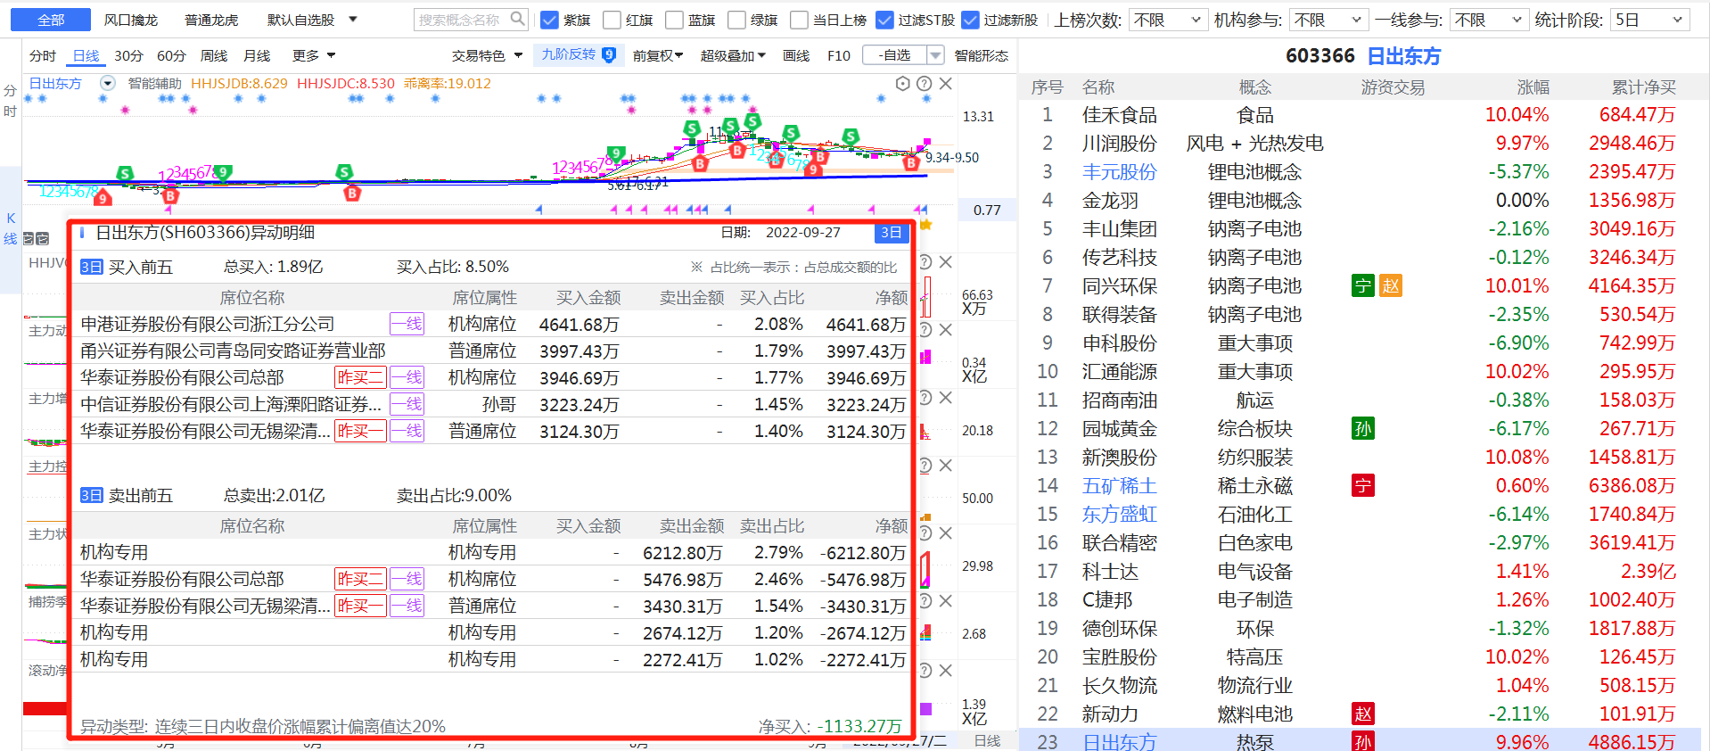Click the hexagon settings icon on main chart
The width and height of the screenshot is (1710, 751).
click(x=903, y=83)
